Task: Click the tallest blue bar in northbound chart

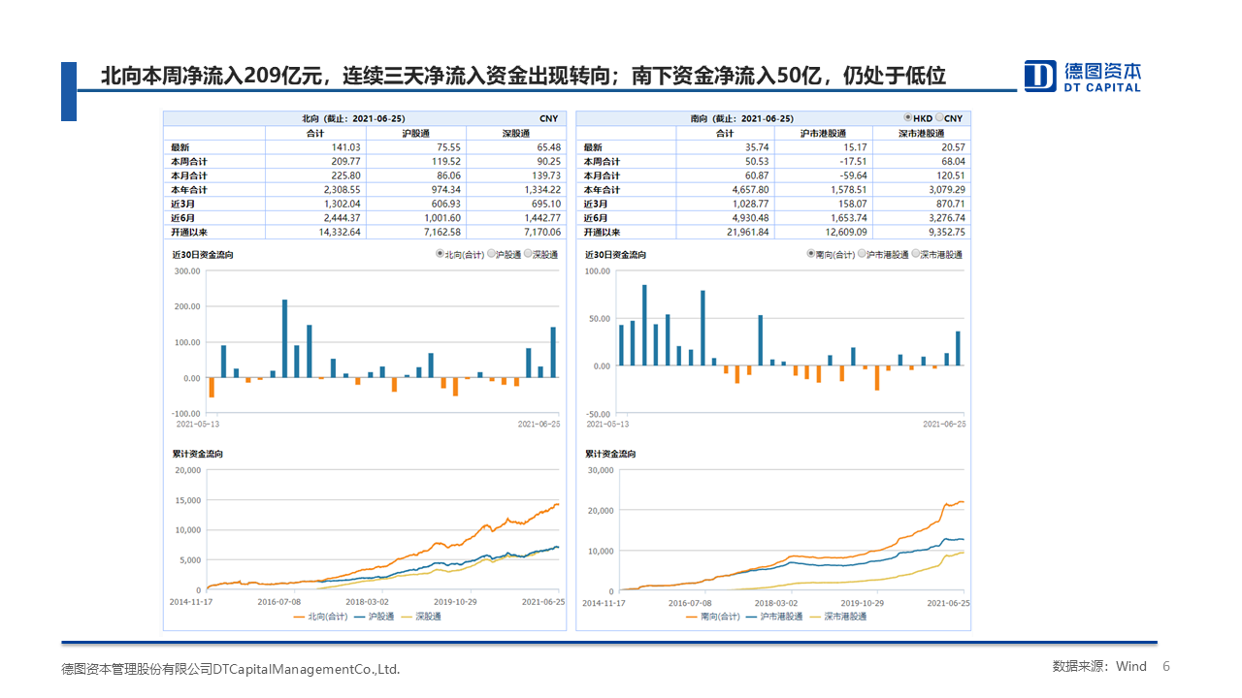Action: click(284, 338)
